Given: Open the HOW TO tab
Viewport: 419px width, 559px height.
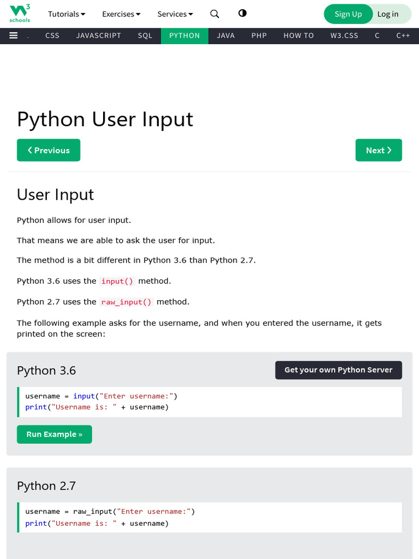Looking at the screenshot, I should (298, 35).
